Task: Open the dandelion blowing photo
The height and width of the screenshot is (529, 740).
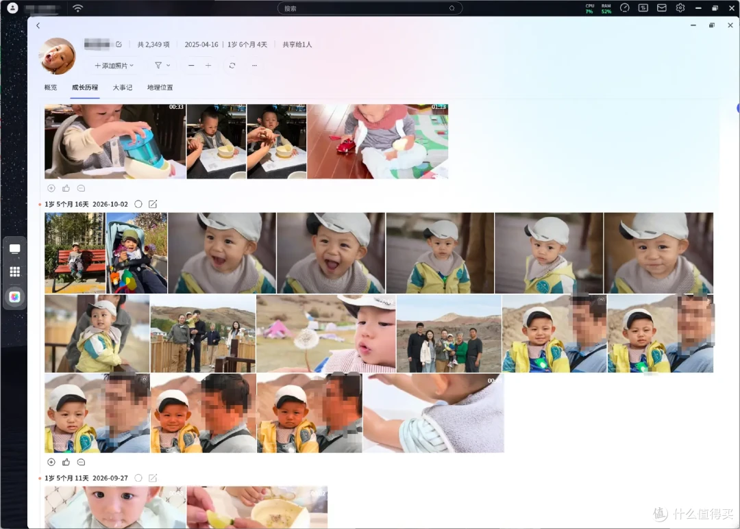Action: click(x=326, y=334)
